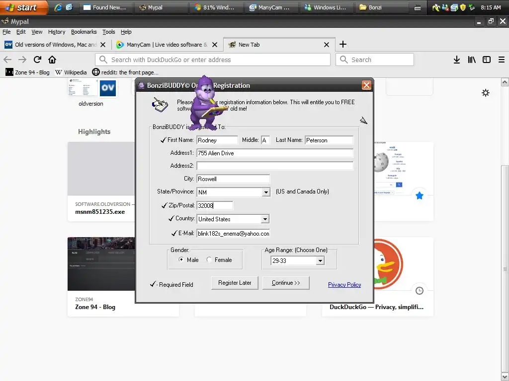This screenshot has height=381, width=509.
Task: Click the Address1 field
Action: pyautogui.click(x=275, y=153)
